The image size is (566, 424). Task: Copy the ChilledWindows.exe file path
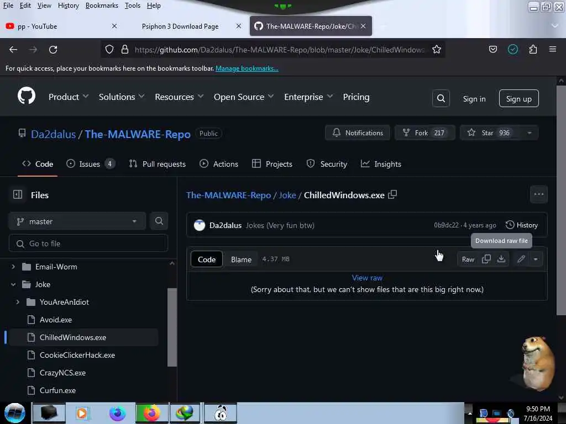(392, 195)
